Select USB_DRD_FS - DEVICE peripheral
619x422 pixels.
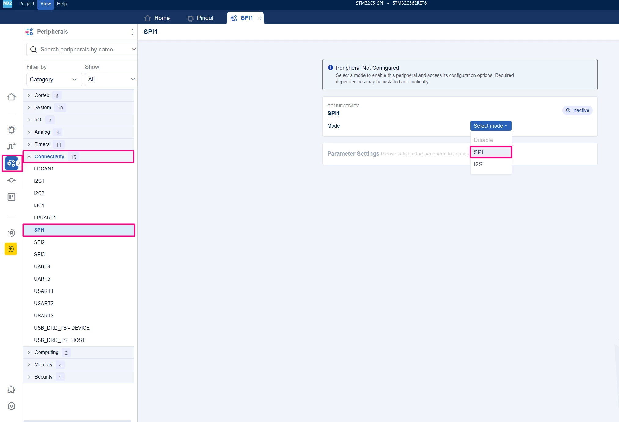pos(79,328)
